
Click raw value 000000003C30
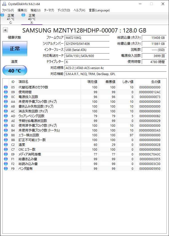pos(150,164)
